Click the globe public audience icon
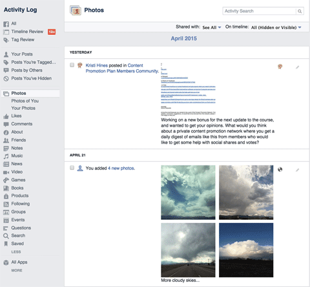 pos(280,169)
